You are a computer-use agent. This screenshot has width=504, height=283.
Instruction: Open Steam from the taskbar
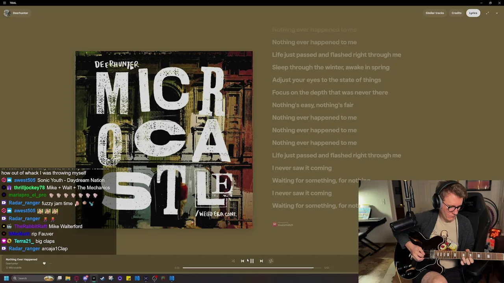pos(102,278)
